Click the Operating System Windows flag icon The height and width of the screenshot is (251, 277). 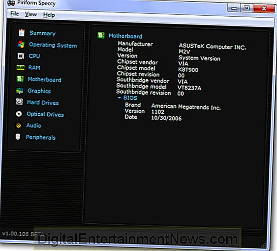(21, 44)
